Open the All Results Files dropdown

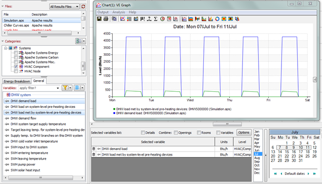[x=64, y=7]
